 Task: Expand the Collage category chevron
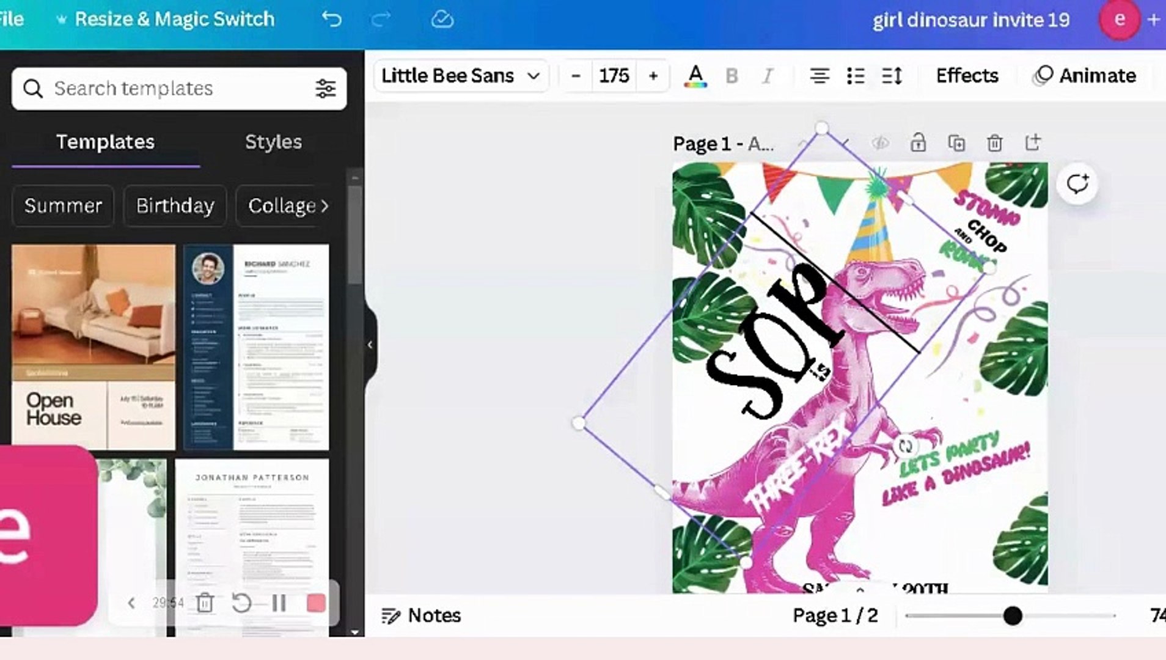[x=324, y=206]
